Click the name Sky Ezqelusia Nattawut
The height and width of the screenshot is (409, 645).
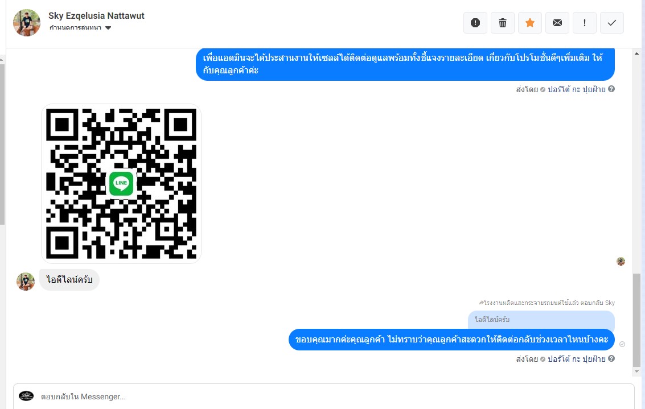(96, 15)
